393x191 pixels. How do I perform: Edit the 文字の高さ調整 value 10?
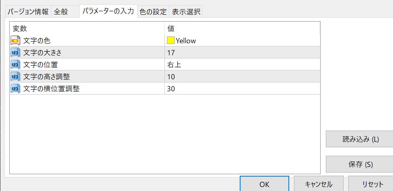coord(241,76)
